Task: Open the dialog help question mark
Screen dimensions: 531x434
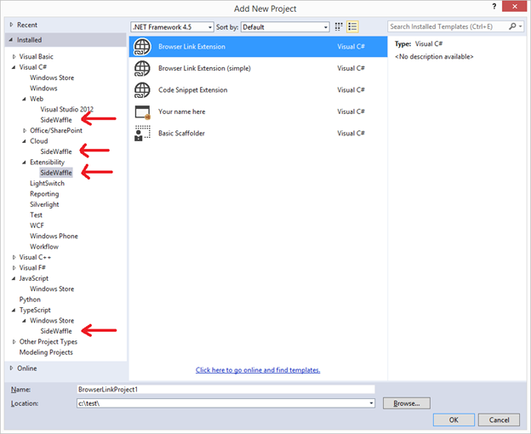Action: tap(494, 7)
